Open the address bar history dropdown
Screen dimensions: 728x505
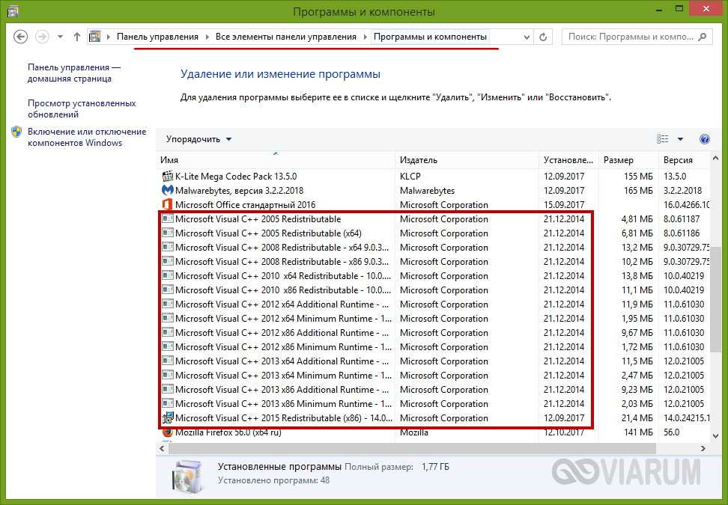click(x=523, y=37)
